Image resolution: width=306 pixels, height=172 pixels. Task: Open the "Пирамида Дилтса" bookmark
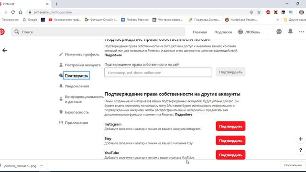pyautogui.click(x=204, y=20)
